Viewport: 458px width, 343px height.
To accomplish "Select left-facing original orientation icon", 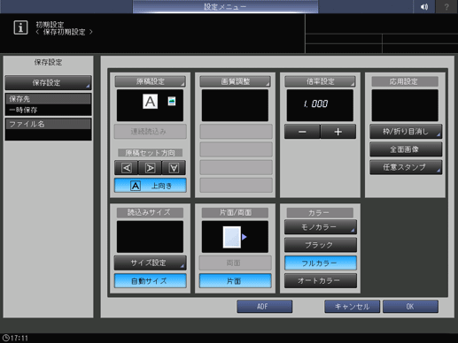I will click(x=127, y=168).
